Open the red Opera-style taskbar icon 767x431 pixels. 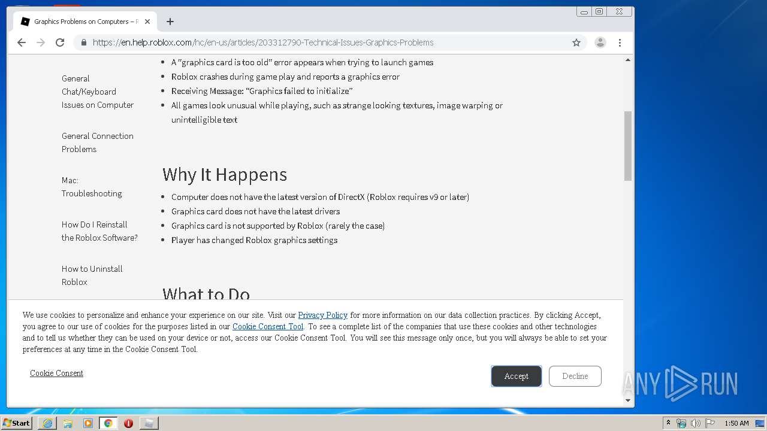point(128,423)
